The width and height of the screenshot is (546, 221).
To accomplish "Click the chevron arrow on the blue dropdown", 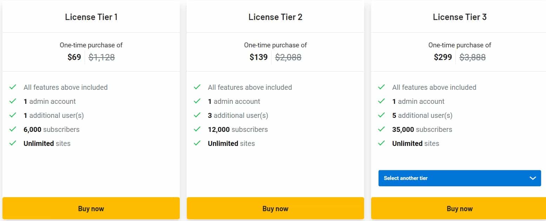I will point(532,178).
